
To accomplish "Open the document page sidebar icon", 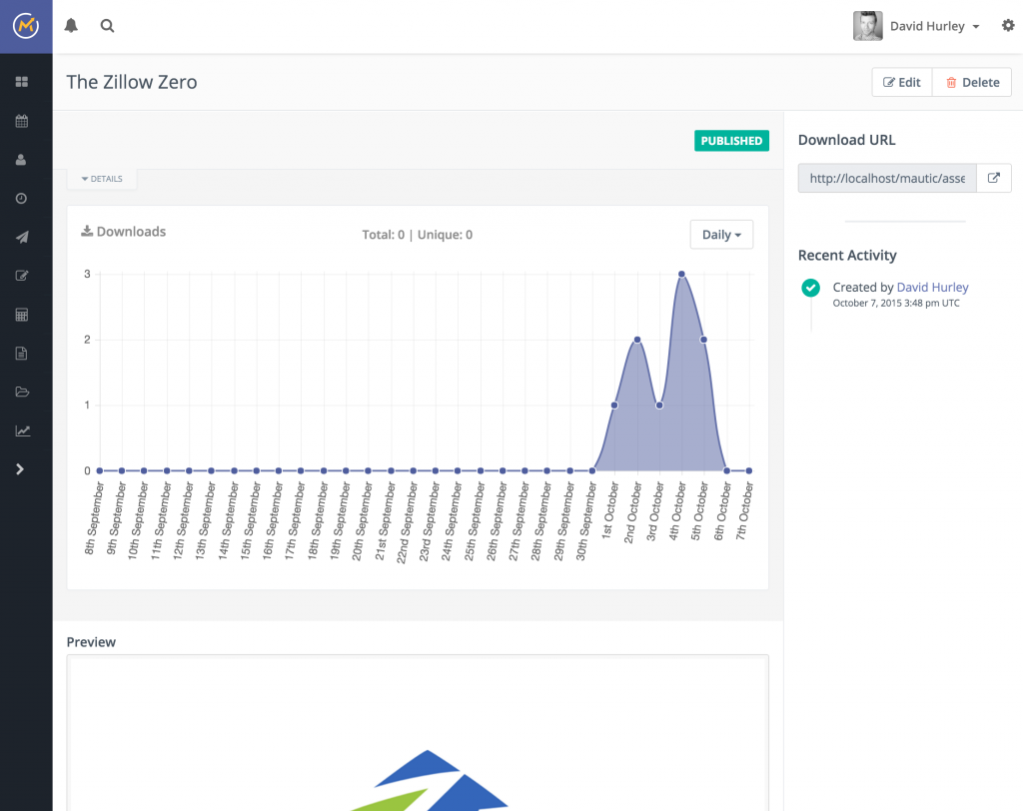I will tap(21, 354).
